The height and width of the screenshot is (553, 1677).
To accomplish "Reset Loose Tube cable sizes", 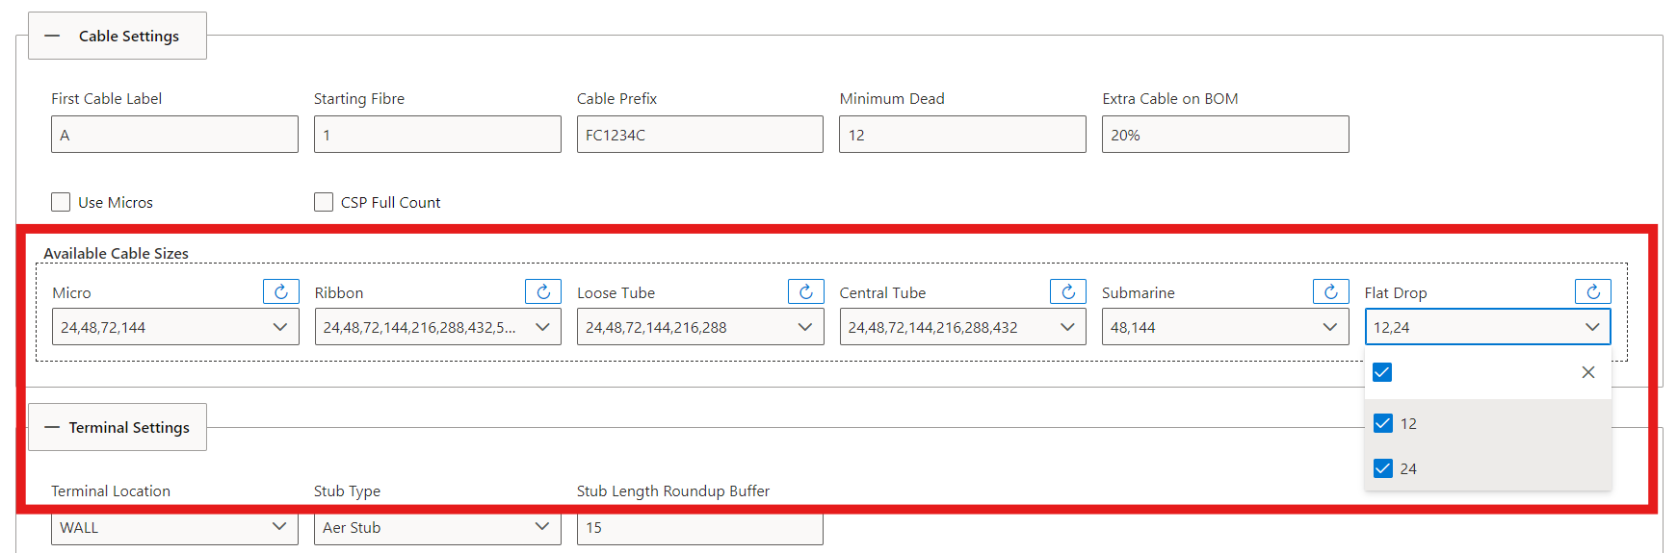I will coord(805,291).
